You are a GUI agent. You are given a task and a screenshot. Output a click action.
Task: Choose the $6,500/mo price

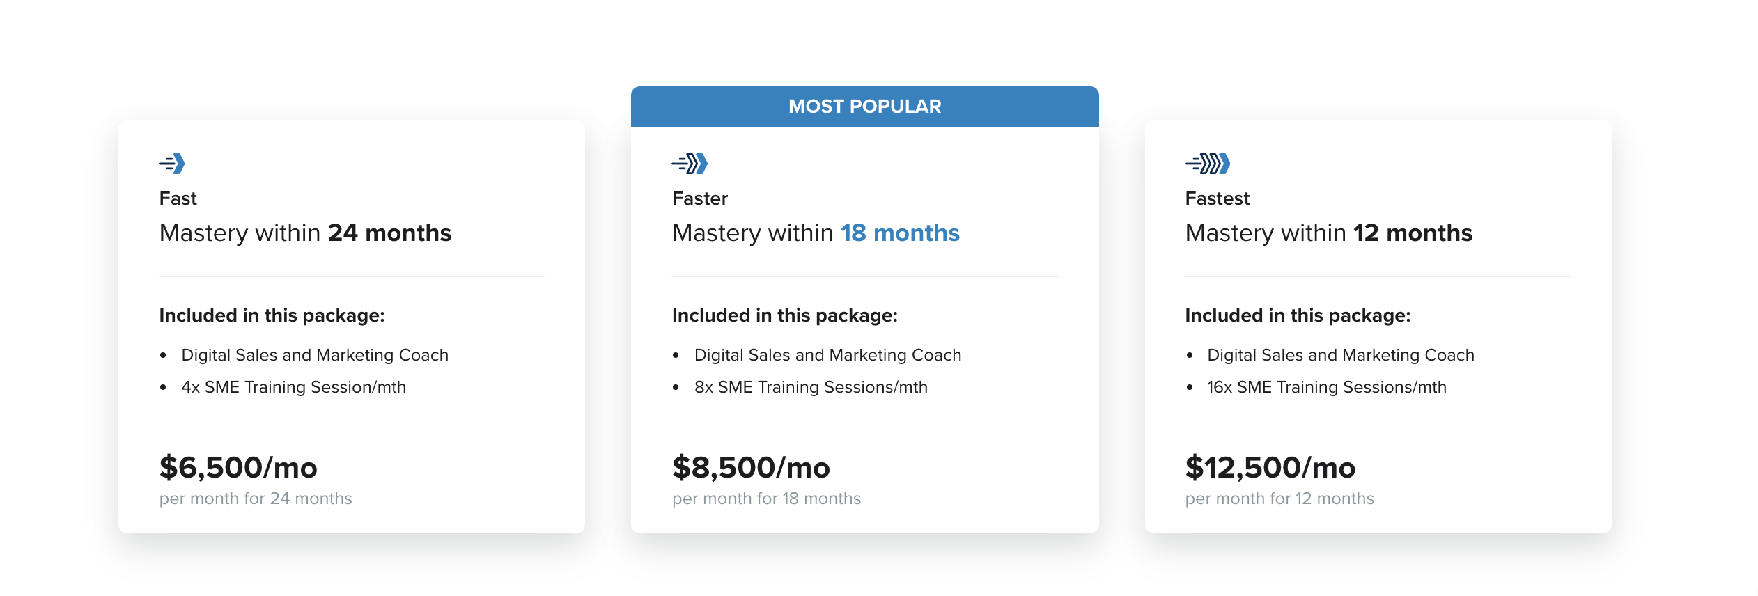point(238,468)
